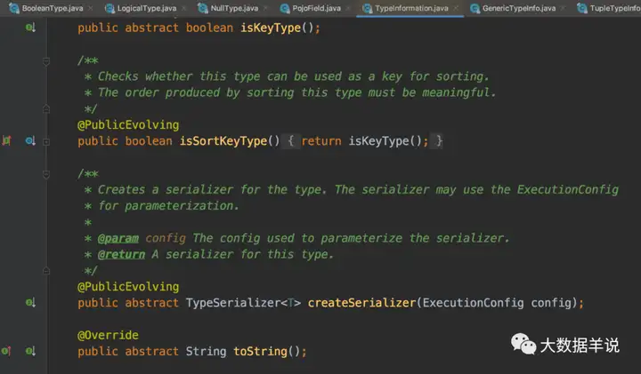Click the comment line 'Checks whether this type can be used'

(x=293, y=76)
